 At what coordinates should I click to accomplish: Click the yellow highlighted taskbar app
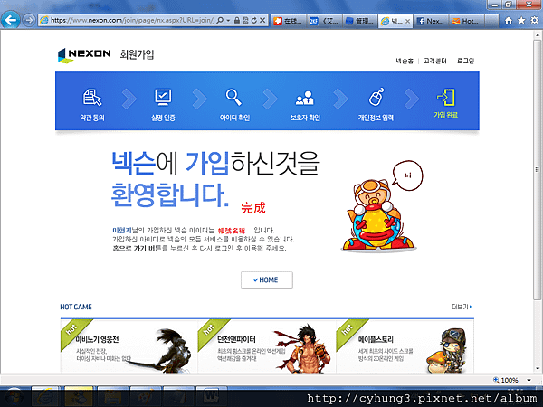tap(79, 397)
